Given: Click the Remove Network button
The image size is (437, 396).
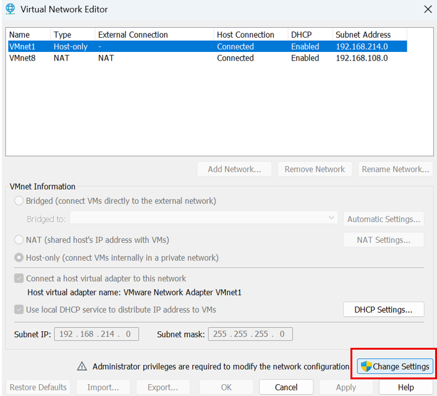Looking at the screenshot, I should [x=315, y=169].
